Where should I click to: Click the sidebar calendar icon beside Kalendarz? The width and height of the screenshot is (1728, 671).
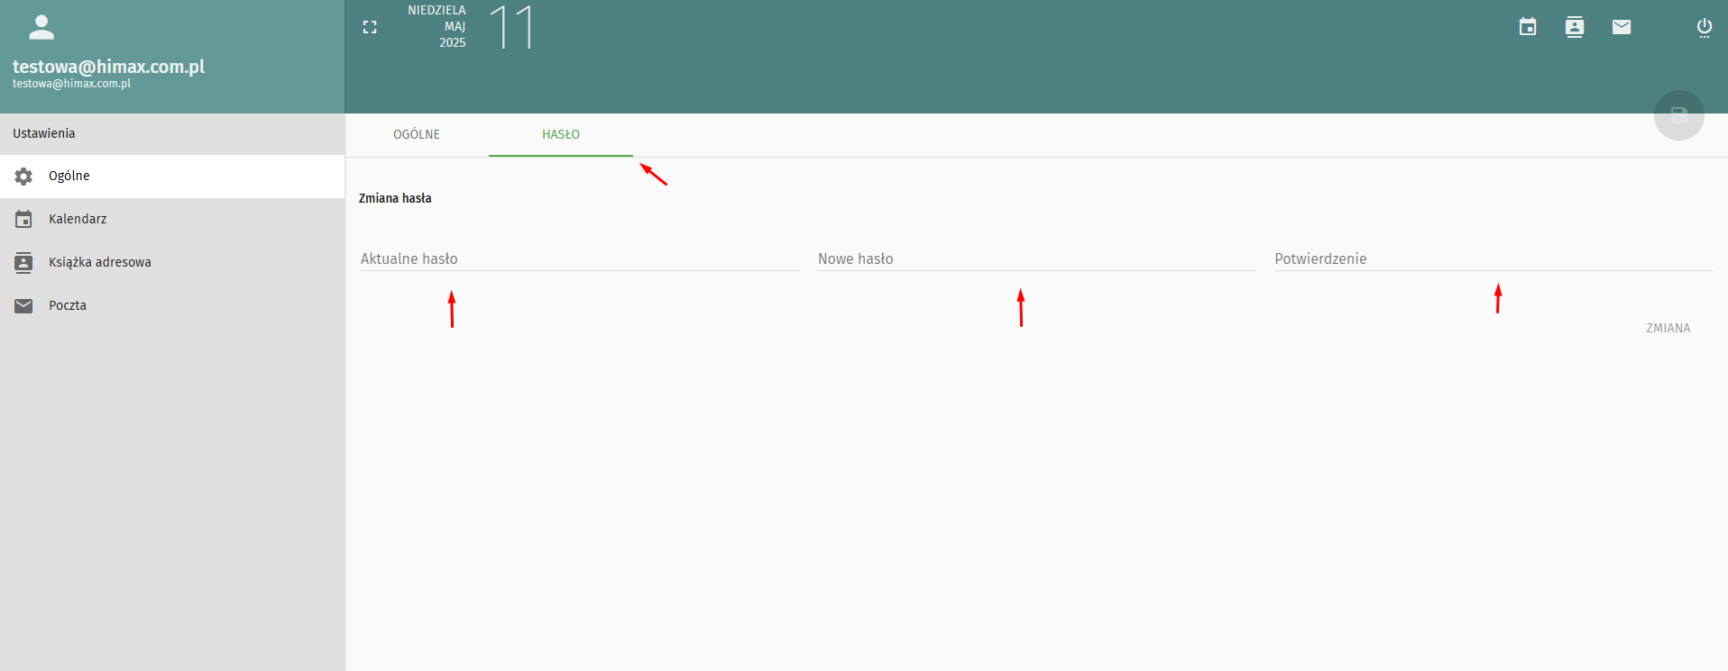click(x=23, y=220)
